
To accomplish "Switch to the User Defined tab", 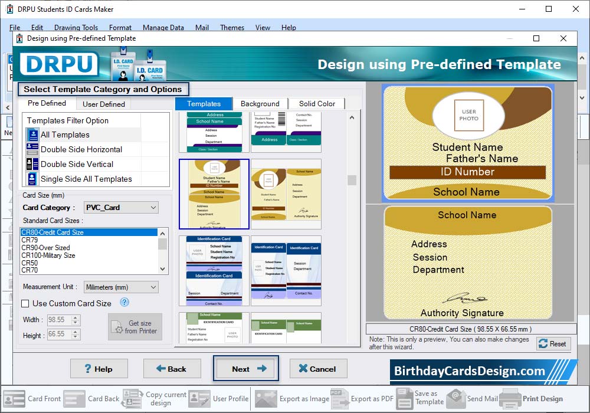I will pyautogui.click(x=103, y=104).
